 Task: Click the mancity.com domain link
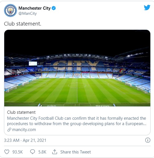(x=24, y=130)
